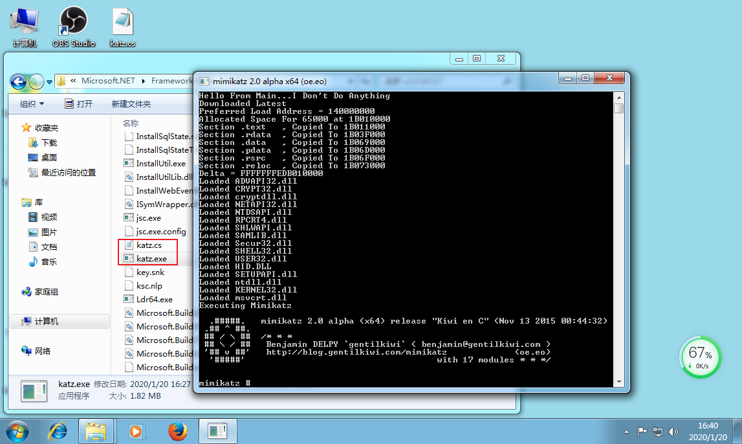Click Microsoft.NET in the address breadcrumb

(x=108, y=81)
